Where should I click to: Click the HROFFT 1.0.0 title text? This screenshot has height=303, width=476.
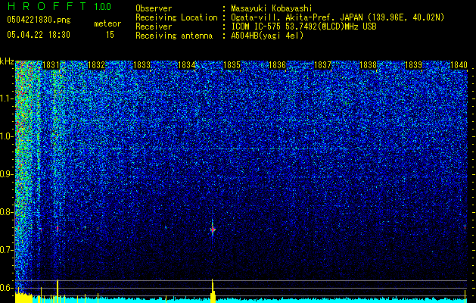60,6
